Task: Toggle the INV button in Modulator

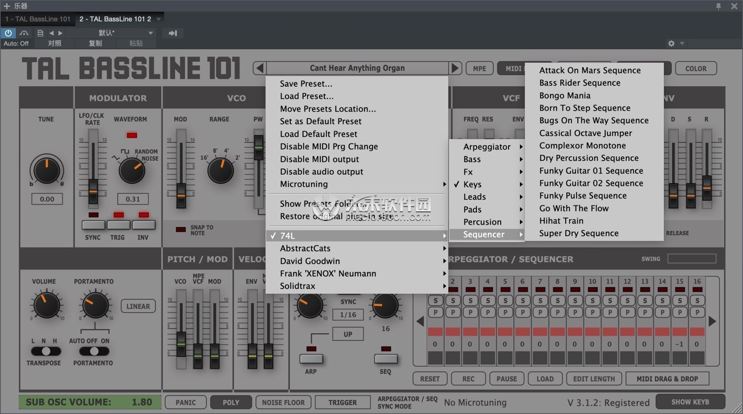Action: (x=143, y=225)
